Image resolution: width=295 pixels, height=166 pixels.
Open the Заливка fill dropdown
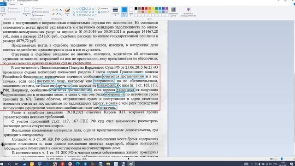point(103,12)
